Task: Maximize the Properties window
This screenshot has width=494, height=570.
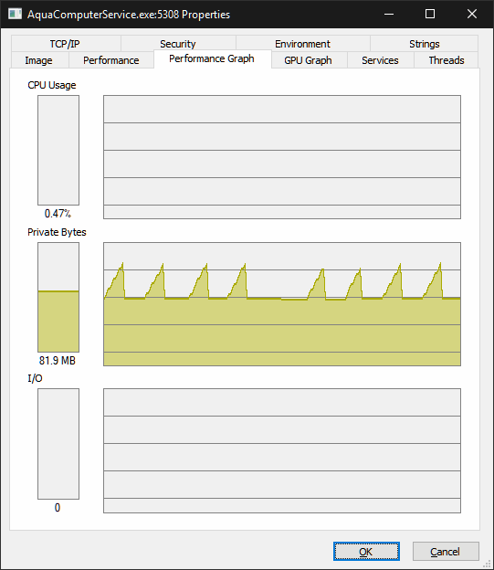Action: point(430,15)
